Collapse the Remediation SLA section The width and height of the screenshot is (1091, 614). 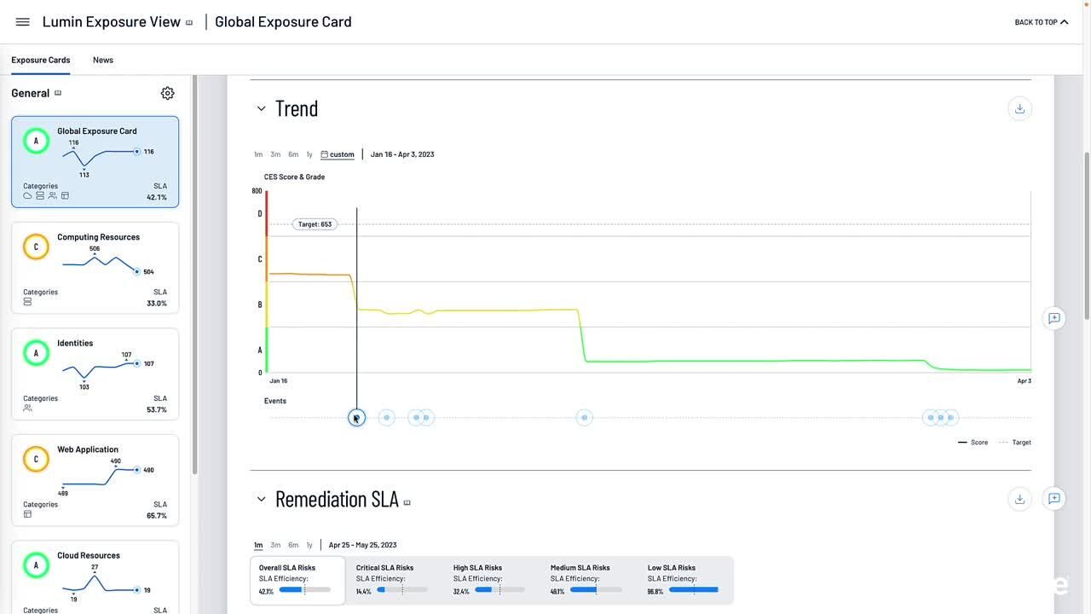[262, 499]
